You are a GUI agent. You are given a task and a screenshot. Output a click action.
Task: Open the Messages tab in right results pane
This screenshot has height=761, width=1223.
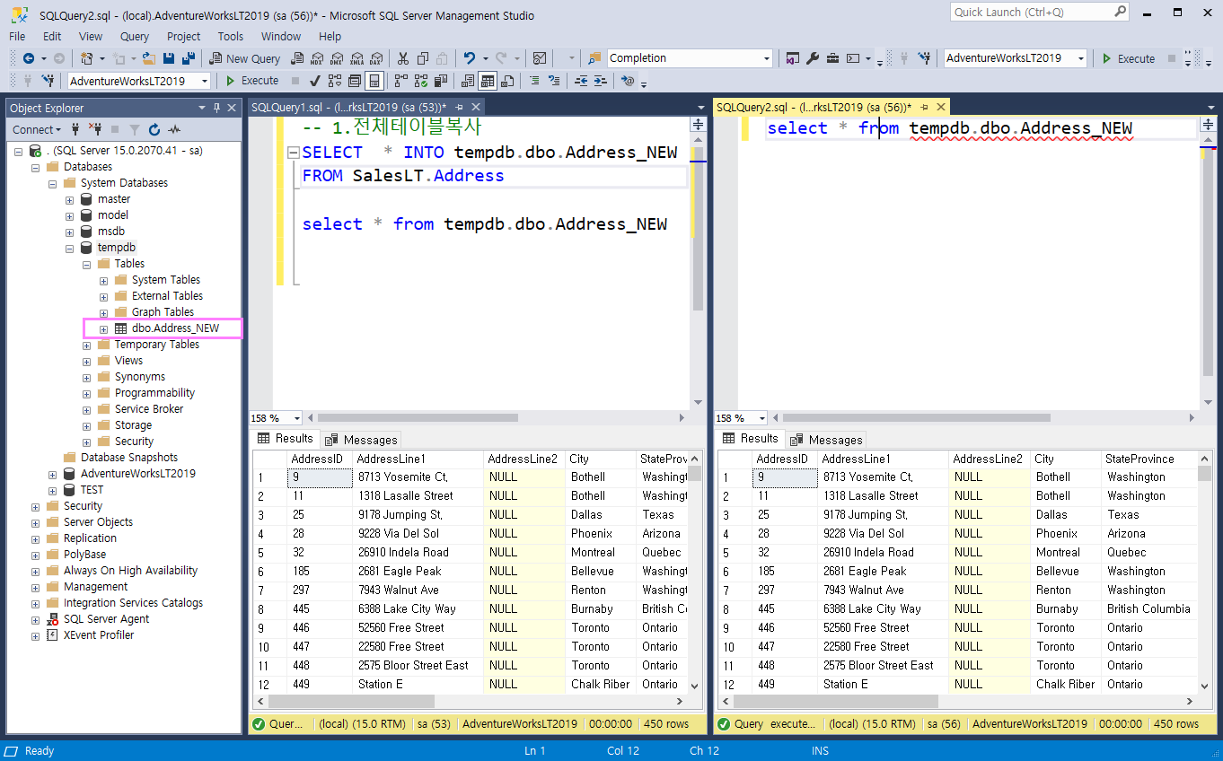pos(827,440)
